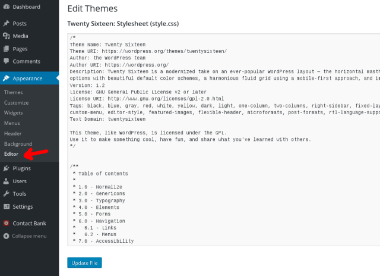Click the Tools wrench icon
380x276 pixels.
(7, 194)
